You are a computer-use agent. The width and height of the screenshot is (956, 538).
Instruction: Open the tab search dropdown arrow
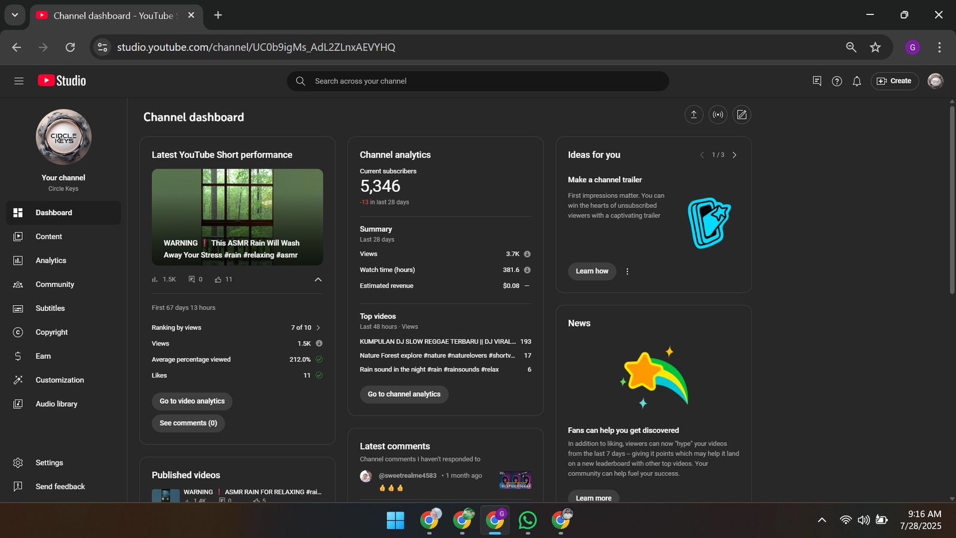tap(15, 15)
